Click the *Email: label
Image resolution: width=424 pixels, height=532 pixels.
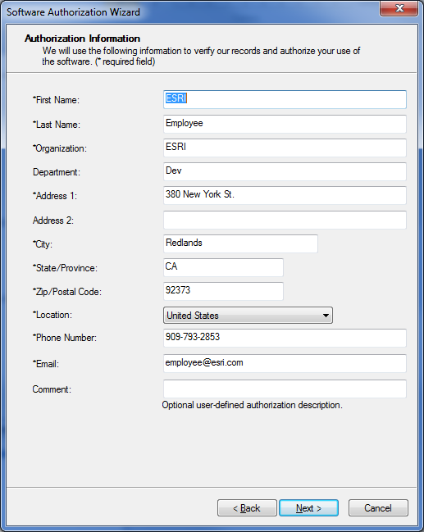tap(46, 364)
